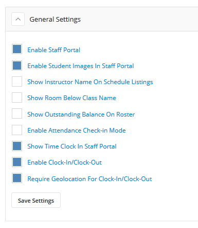Uncheck Require Geolocation For Clock-In/Clock-Out box

click(17, 178)
